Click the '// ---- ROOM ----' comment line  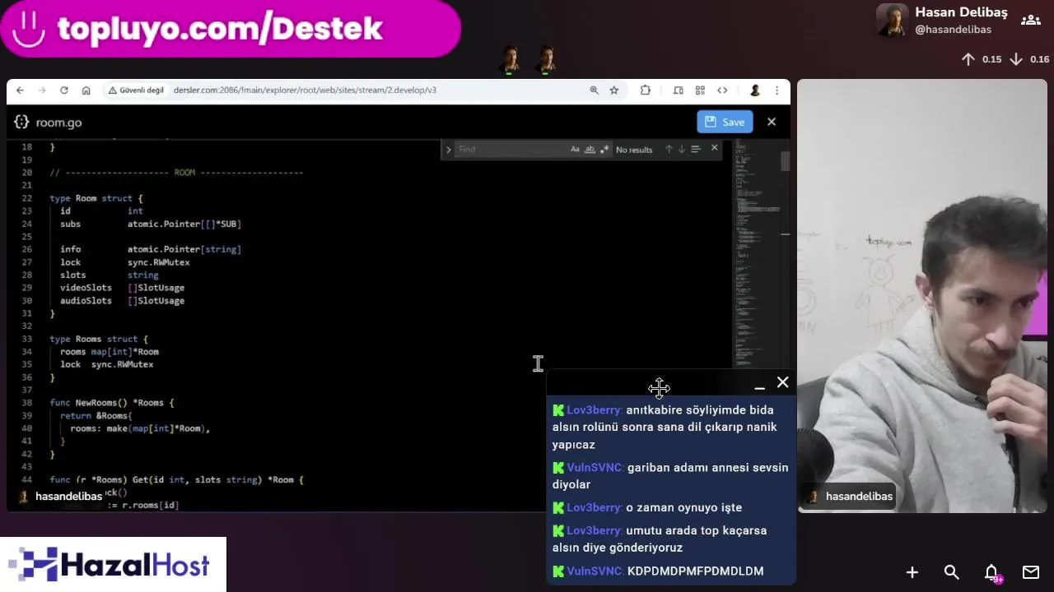pos(176,173)
